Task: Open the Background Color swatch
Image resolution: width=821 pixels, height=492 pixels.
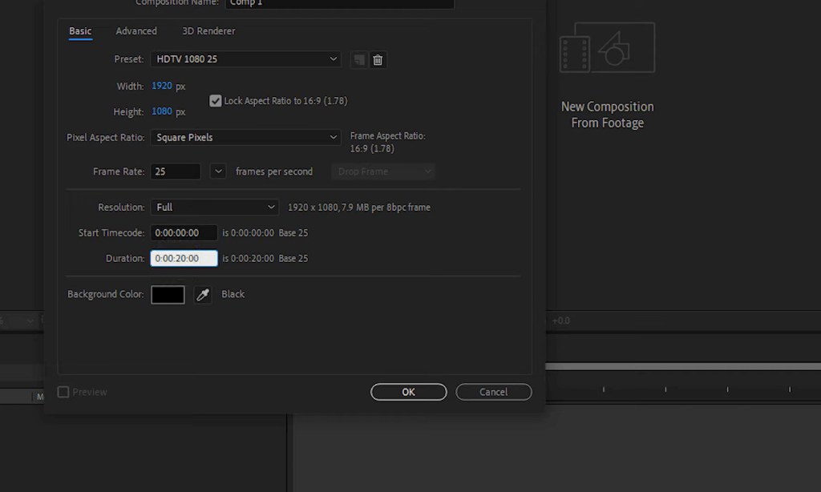Action: coord(168,294)
